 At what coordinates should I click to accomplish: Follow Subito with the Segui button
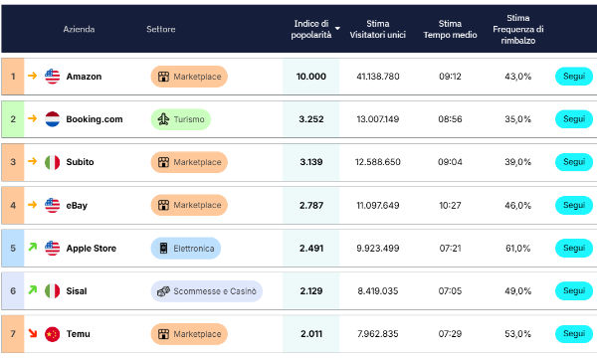[x=574, y=162]
